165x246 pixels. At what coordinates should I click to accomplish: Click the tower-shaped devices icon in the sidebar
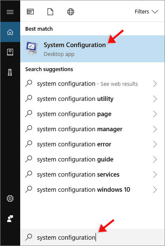(x=10, y=72)
